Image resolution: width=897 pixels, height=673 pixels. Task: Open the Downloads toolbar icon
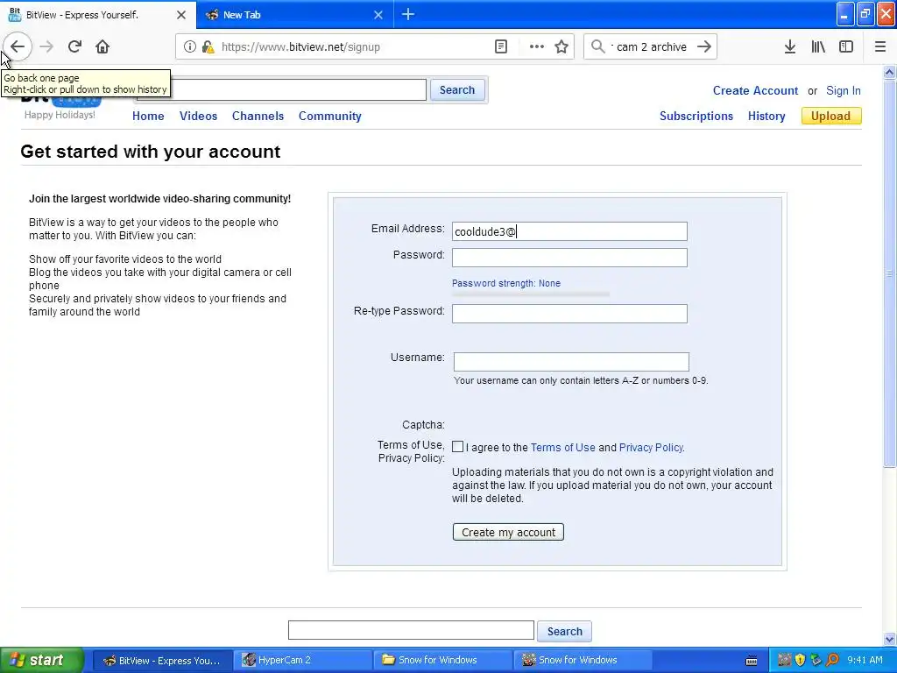click(x=789, y=47)
